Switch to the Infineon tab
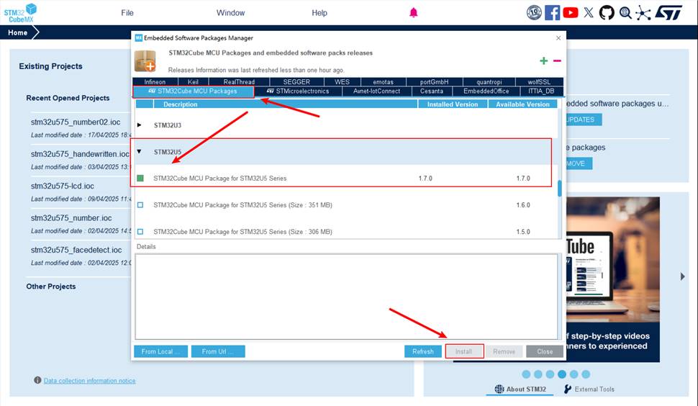The width and height of the screenshot is (698, 406). click(155, 82)
